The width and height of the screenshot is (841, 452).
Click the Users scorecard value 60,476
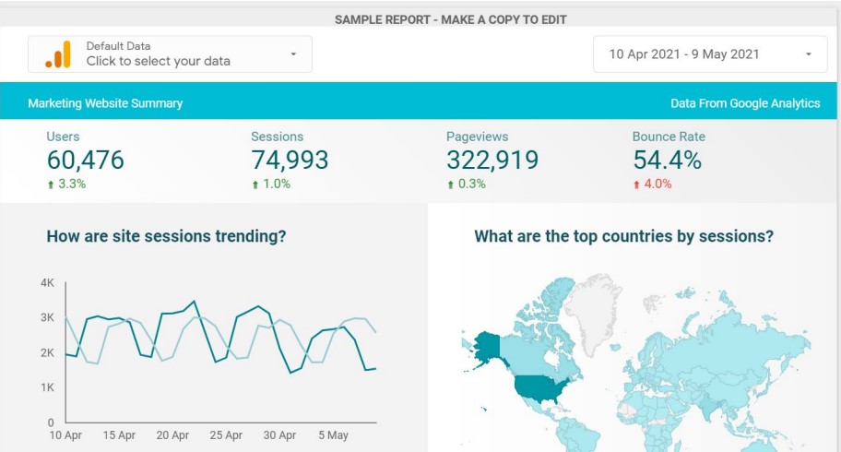click(x=85, y=161)
